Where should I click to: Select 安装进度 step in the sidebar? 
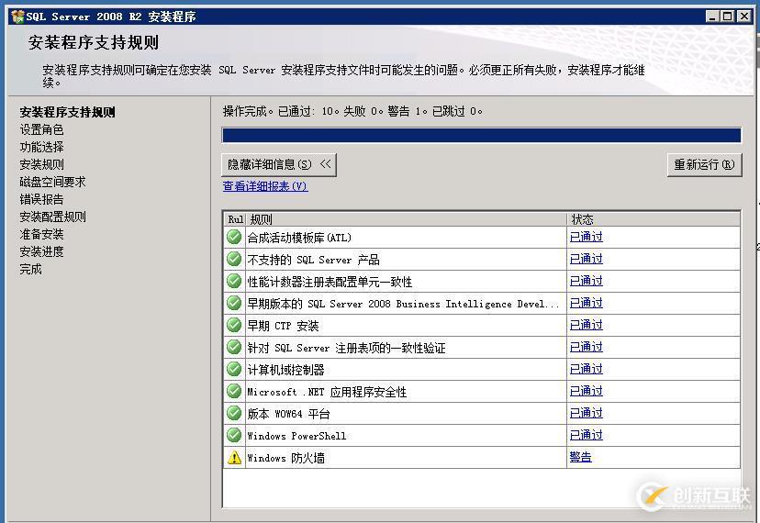41,252
